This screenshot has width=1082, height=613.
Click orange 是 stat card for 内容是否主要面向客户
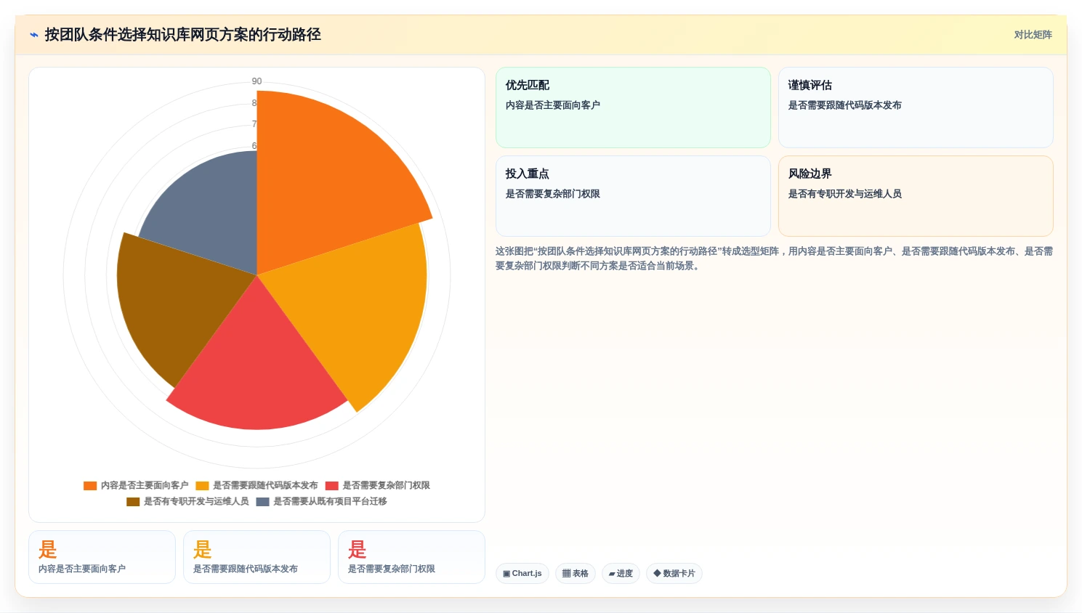(x=102, y=557)
